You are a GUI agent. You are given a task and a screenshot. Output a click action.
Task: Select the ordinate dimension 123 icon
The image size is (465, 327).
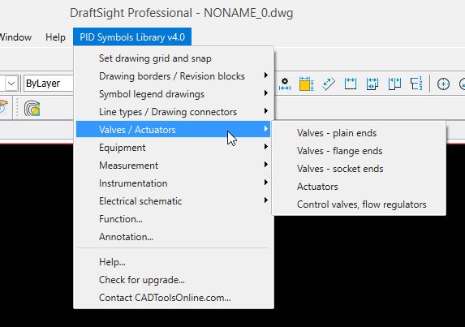pos(416,84)
